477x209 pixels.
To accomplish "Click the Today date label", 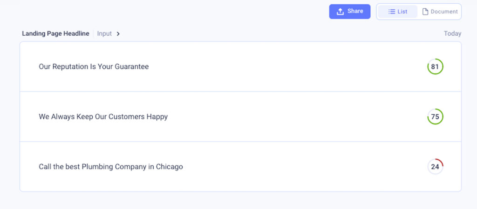I will point(452,33).
